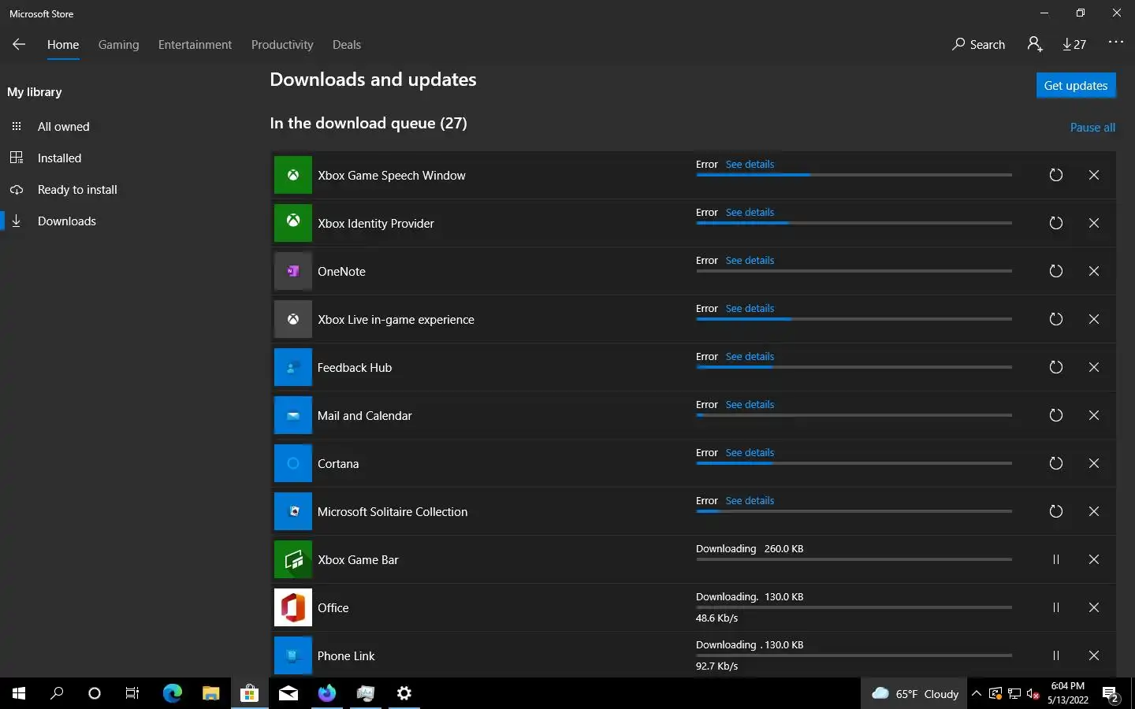
Task: See details for Xbox Game Speech Window error
Action: (750, 165)
